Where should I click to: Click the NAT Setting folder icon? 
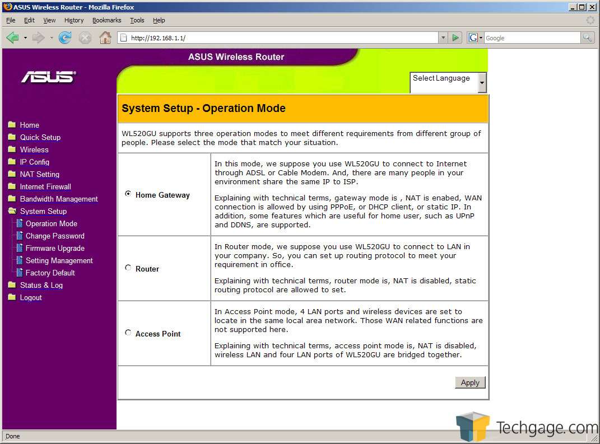pos(12,174)
